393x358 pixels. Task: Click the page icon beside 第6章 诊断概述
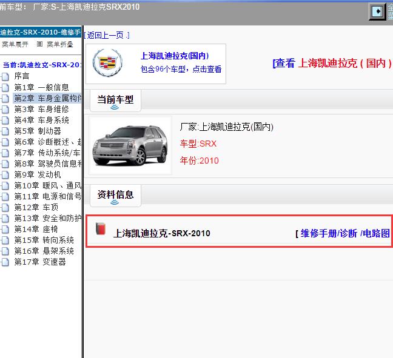pos(5,142)
